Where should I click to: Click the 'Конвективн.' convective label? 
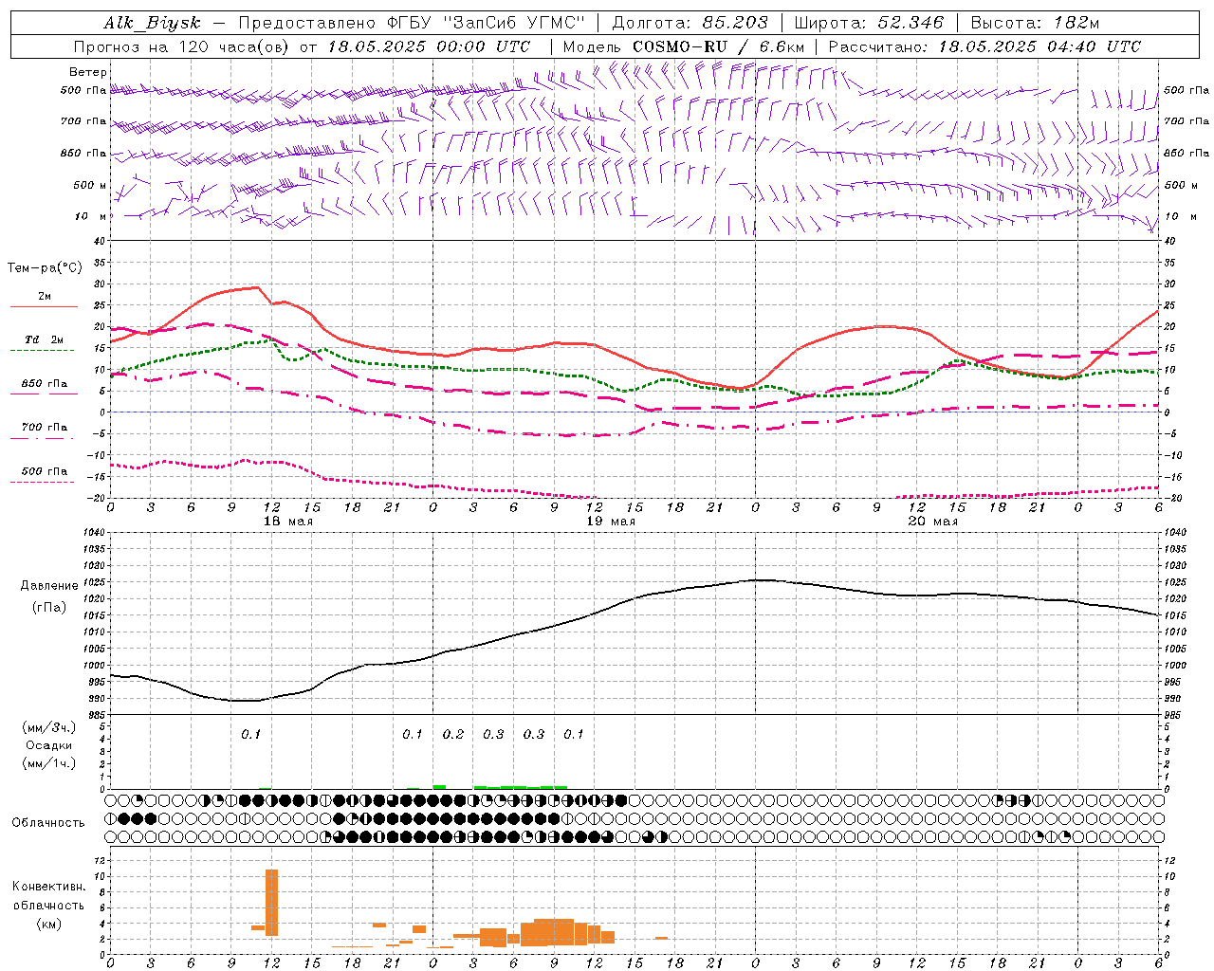click(x=48, y=887)
